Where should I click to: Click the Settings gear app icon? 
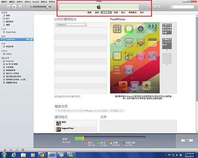coord(141,42)
